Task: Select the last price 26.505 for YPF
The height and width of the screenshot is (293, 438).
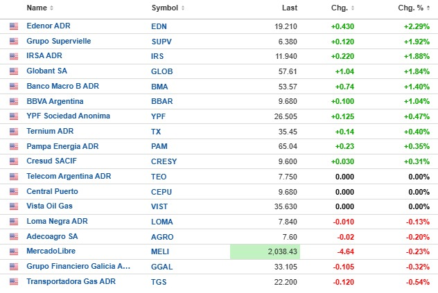Action: 286,116
